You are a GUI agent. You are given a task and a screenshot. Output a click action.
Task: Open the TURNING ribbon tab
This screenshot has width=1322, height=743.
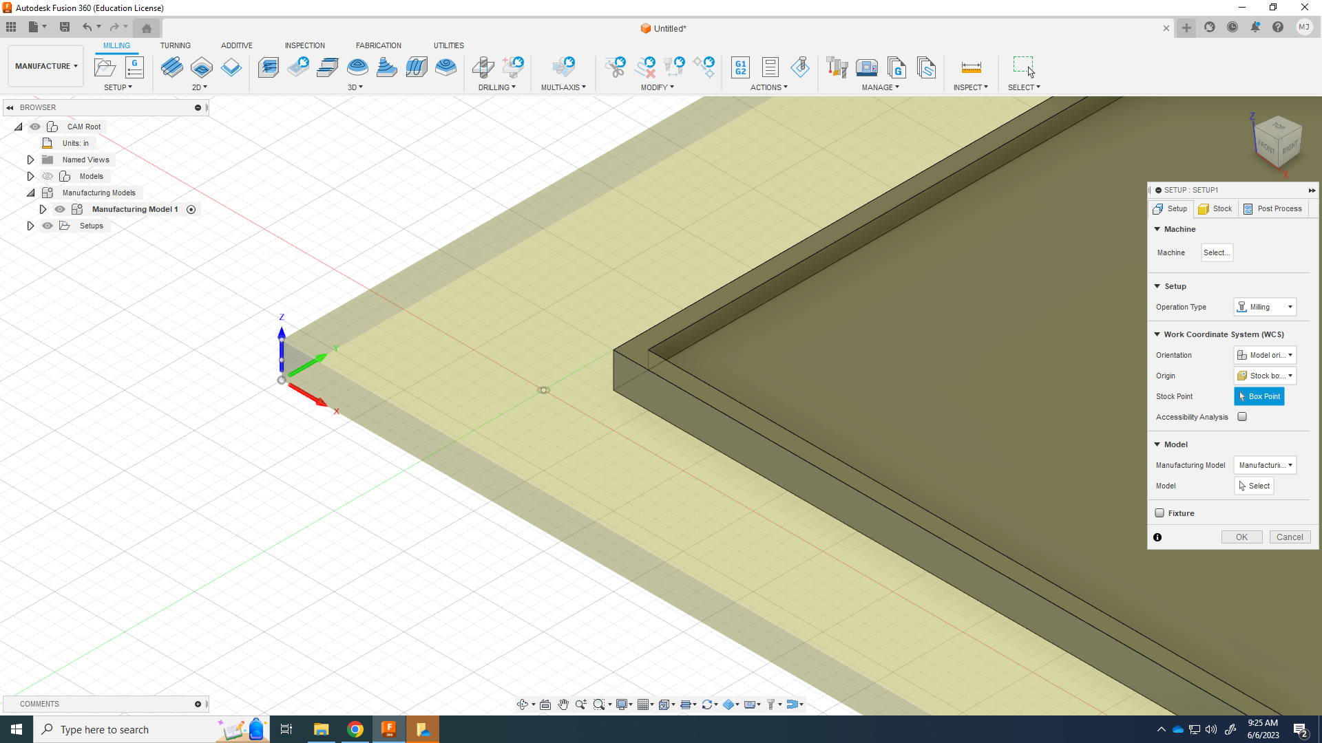pyautogui.click(x=175, y=45)
